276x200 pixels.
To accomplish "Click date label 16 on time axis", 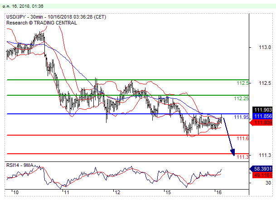I will (x=219, y=192).
